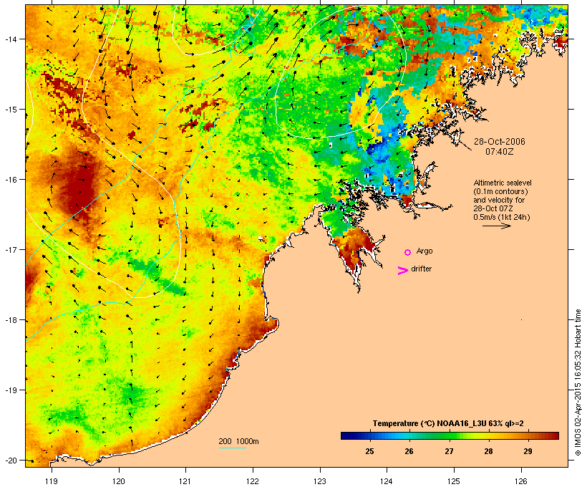The width and height of the screenshot is (587, 487).
Task: Click latitude label -16 on axis
Action: 10,180
